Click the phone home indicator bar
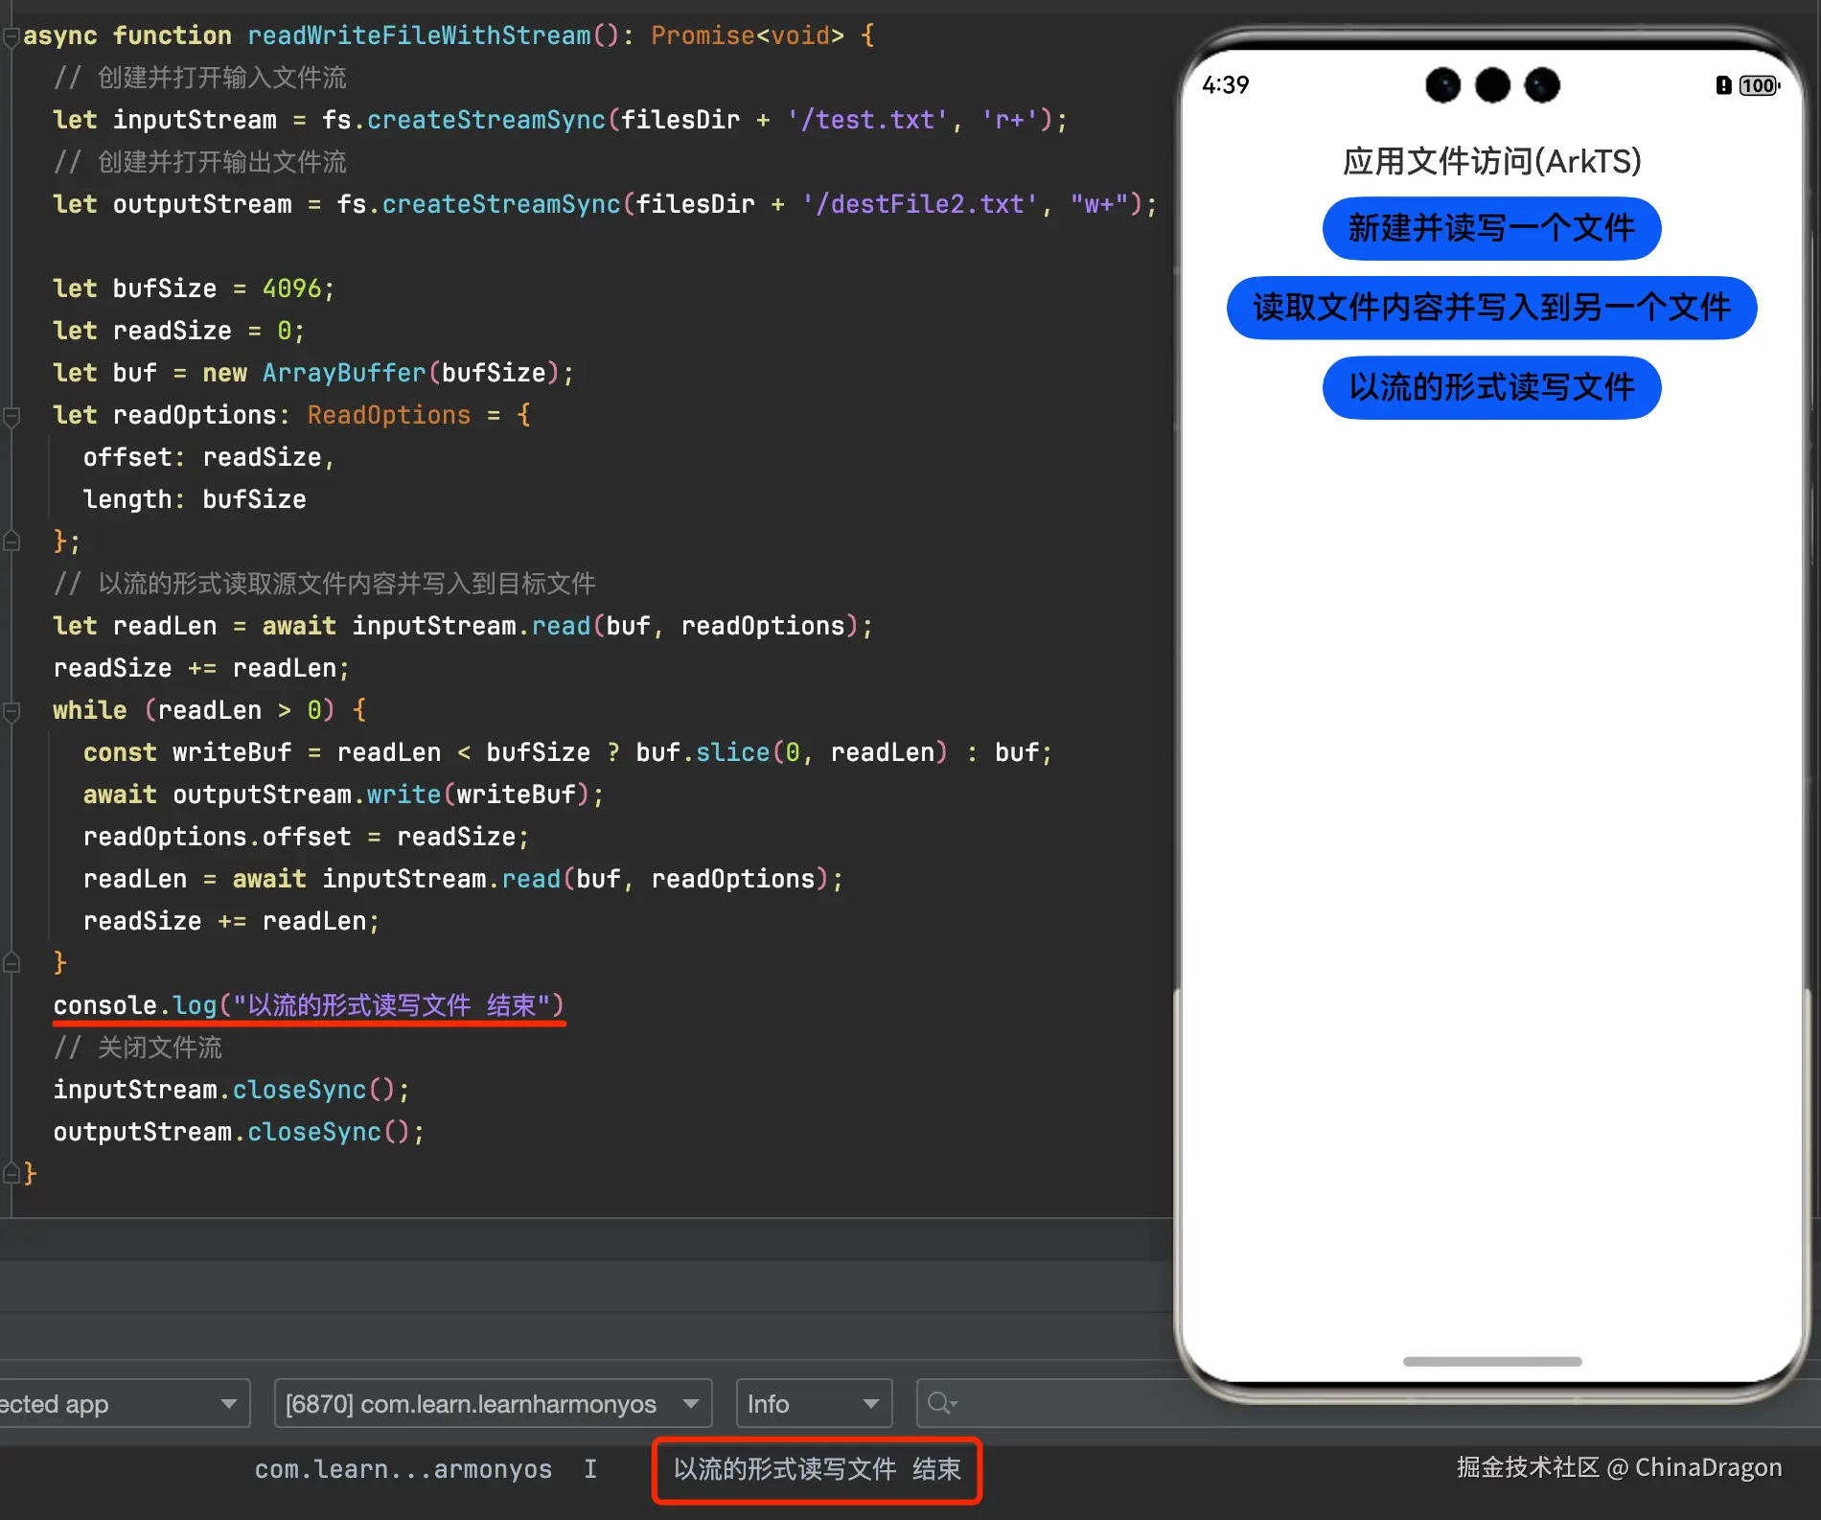Viewport: 1821px width, 1520px height. (1491, 1361)
